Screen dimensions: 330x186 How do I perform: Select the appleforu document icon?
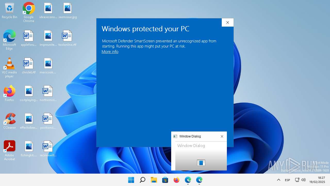(x=29, y=38)
